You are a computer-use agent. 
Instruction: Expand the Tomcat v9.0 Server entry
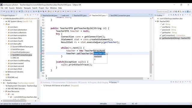[x=42, y=85]
